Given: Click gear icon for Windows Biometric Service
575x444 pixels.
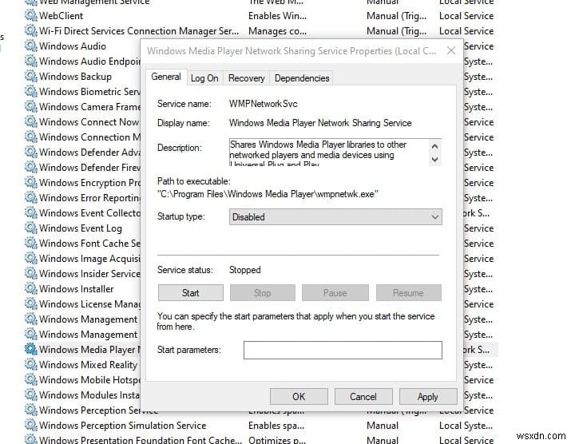Looking at the screenshot, I should (x=31, y=92).
